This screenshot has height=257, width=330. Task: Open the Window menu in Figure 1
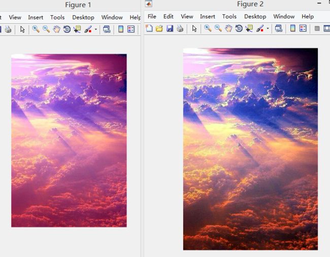112,17
